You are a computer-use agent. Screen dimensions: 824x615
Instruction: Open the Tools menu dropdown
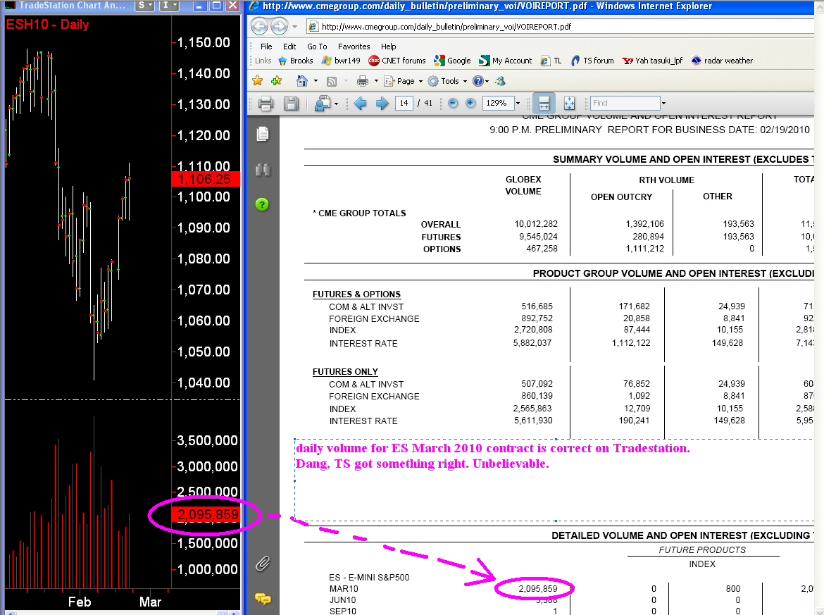click(447, 81)
